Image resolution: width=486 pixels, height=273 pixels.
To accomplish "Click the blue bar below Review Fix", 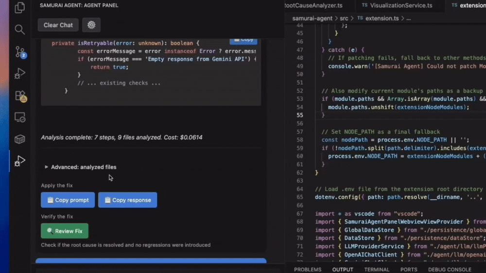I will point(151,260).
